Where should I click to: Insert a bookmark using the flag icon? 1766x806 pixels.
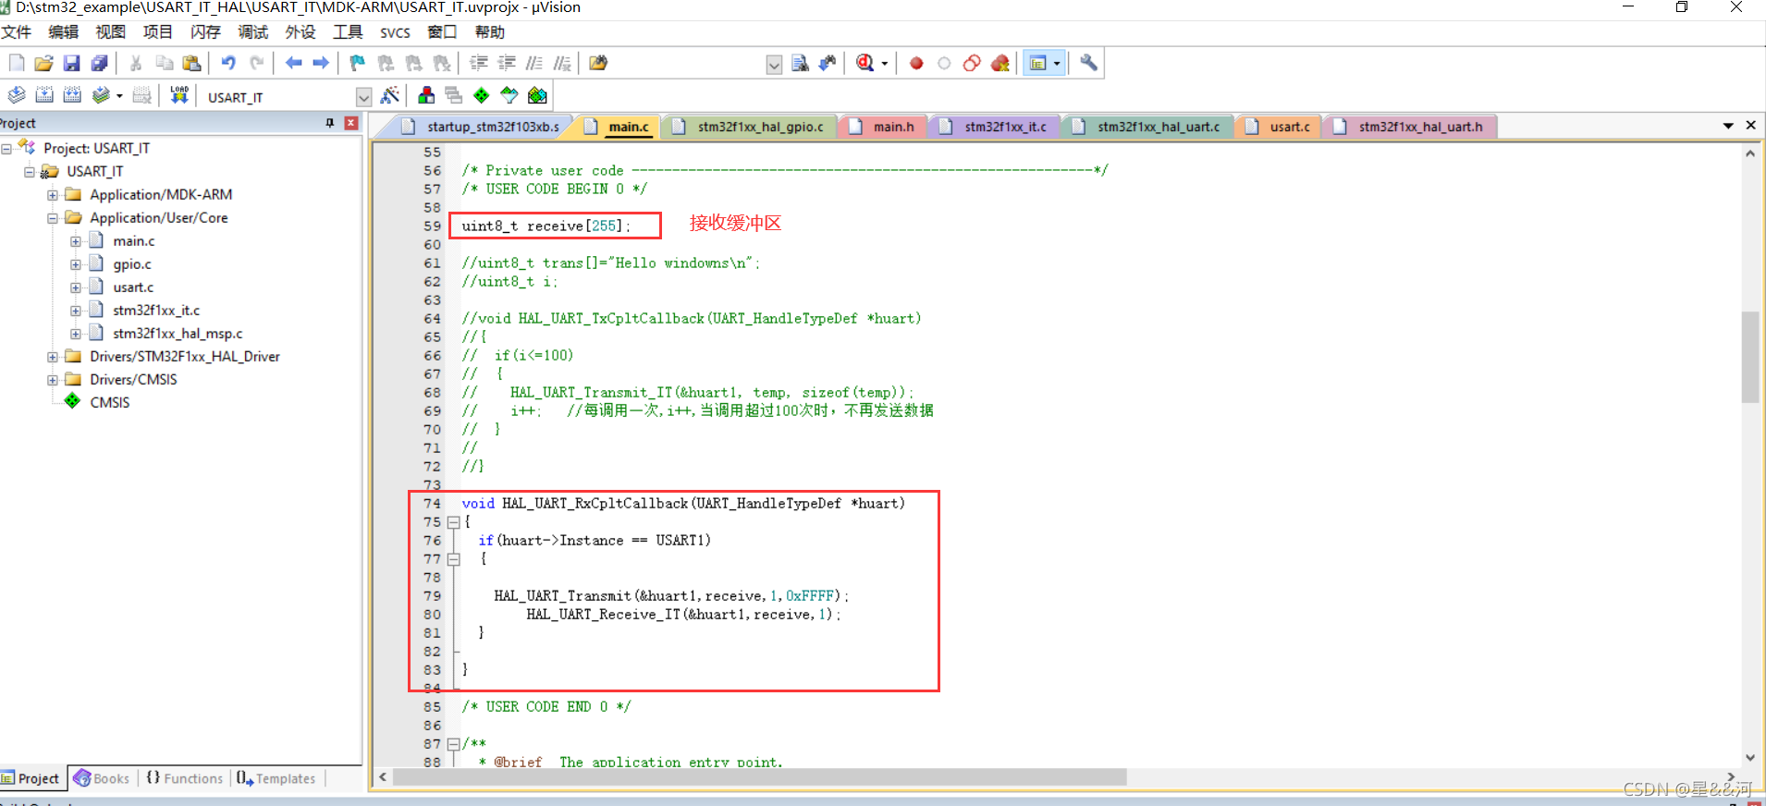[358, 63]
